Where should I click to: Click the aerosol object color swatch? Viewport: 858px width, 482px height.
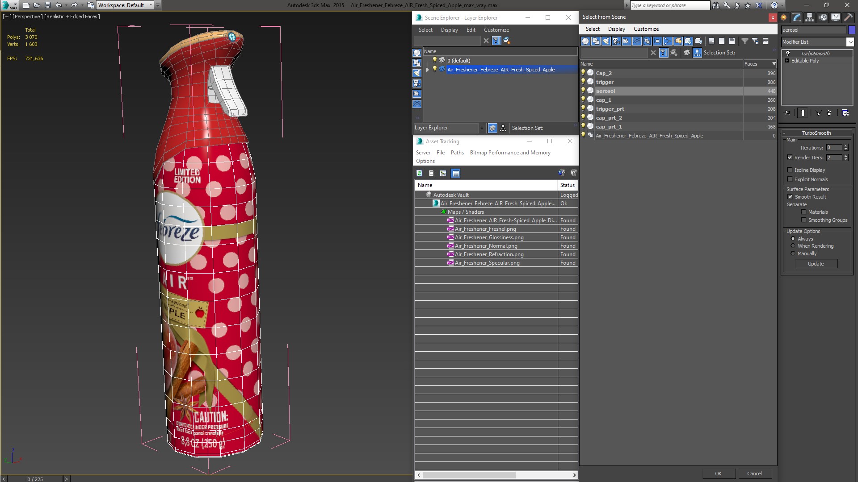click(x=852, y=30)
